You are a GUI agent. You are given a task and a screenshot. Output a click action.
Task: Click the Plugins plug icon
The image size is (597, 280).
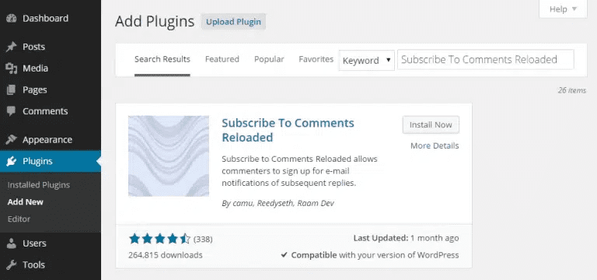[x=12, y=161]
